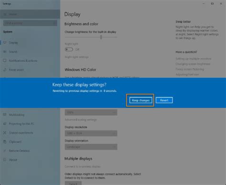The width and height of the screenshot is (226, 185).
Task: Click the Projecting to this PC icon
Action: tap(5, 123)
